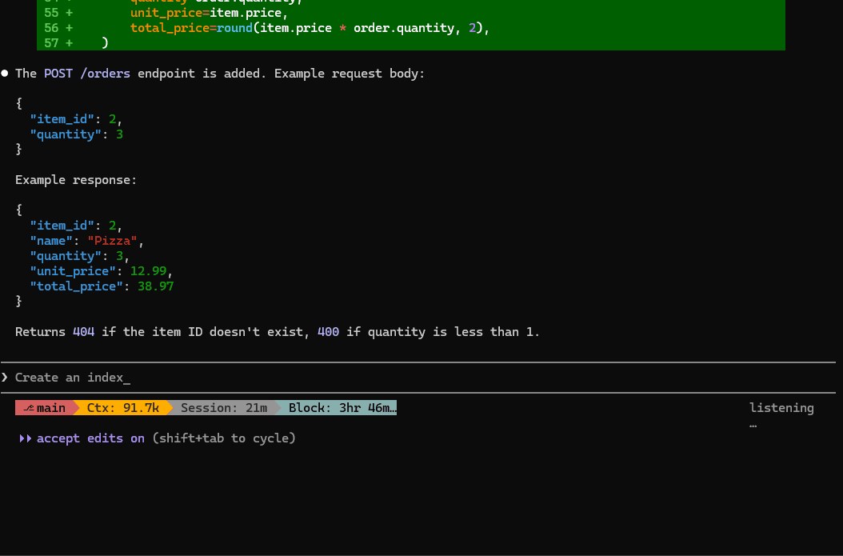Click the 404 status code text
Viewport: 843px width, 556px height.
point(83,332)
